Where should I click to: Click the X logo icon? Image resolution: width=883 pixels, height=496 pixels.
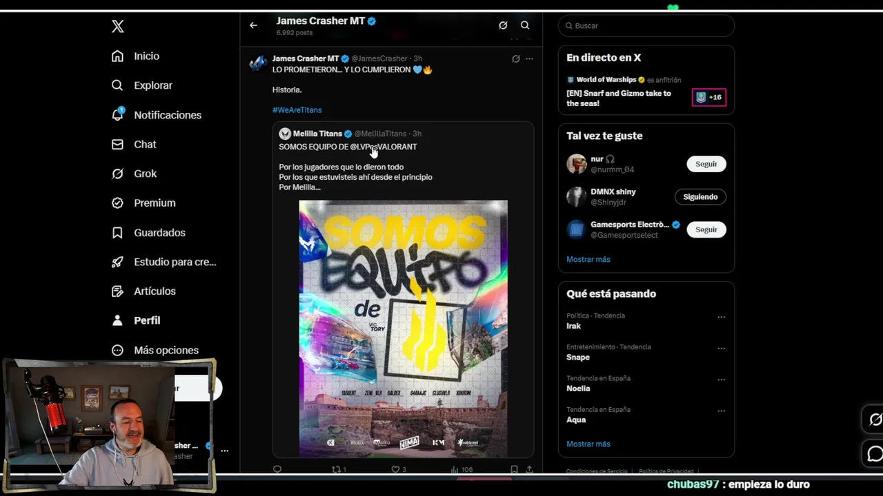118,26
